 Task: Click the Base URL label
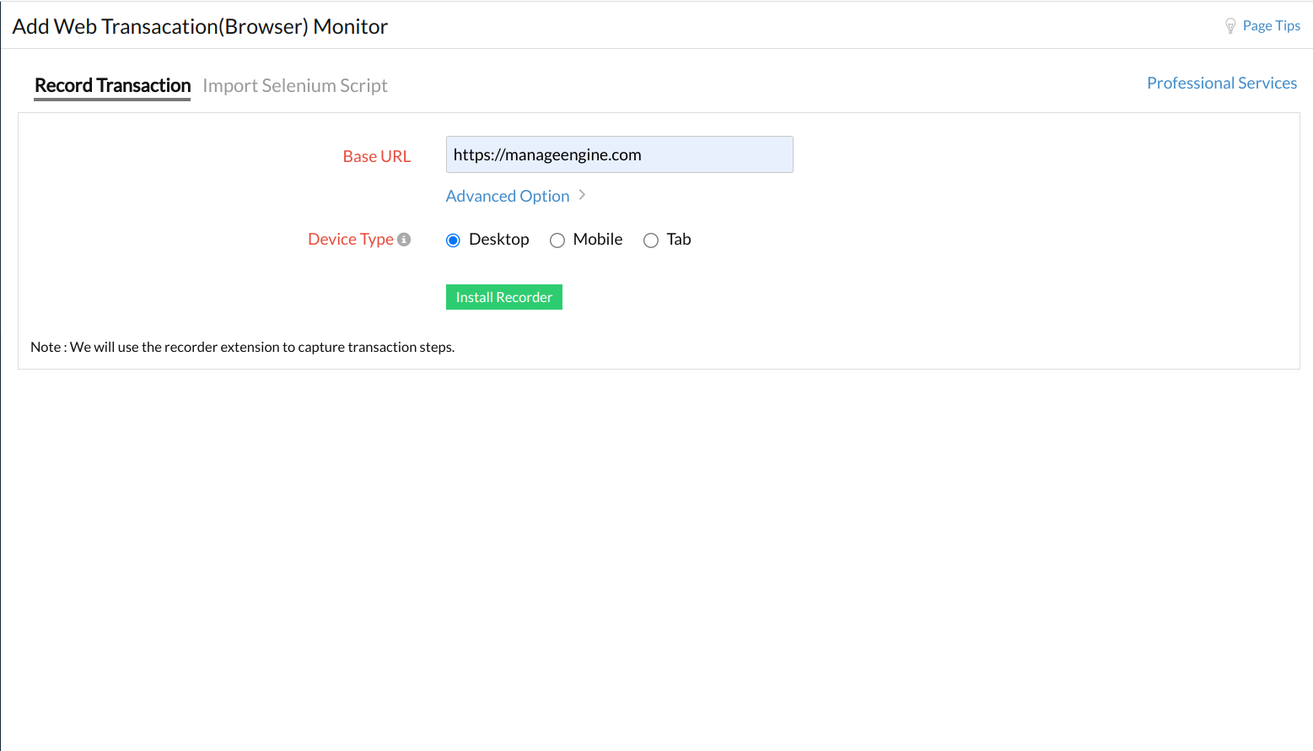tap(376, 156)
